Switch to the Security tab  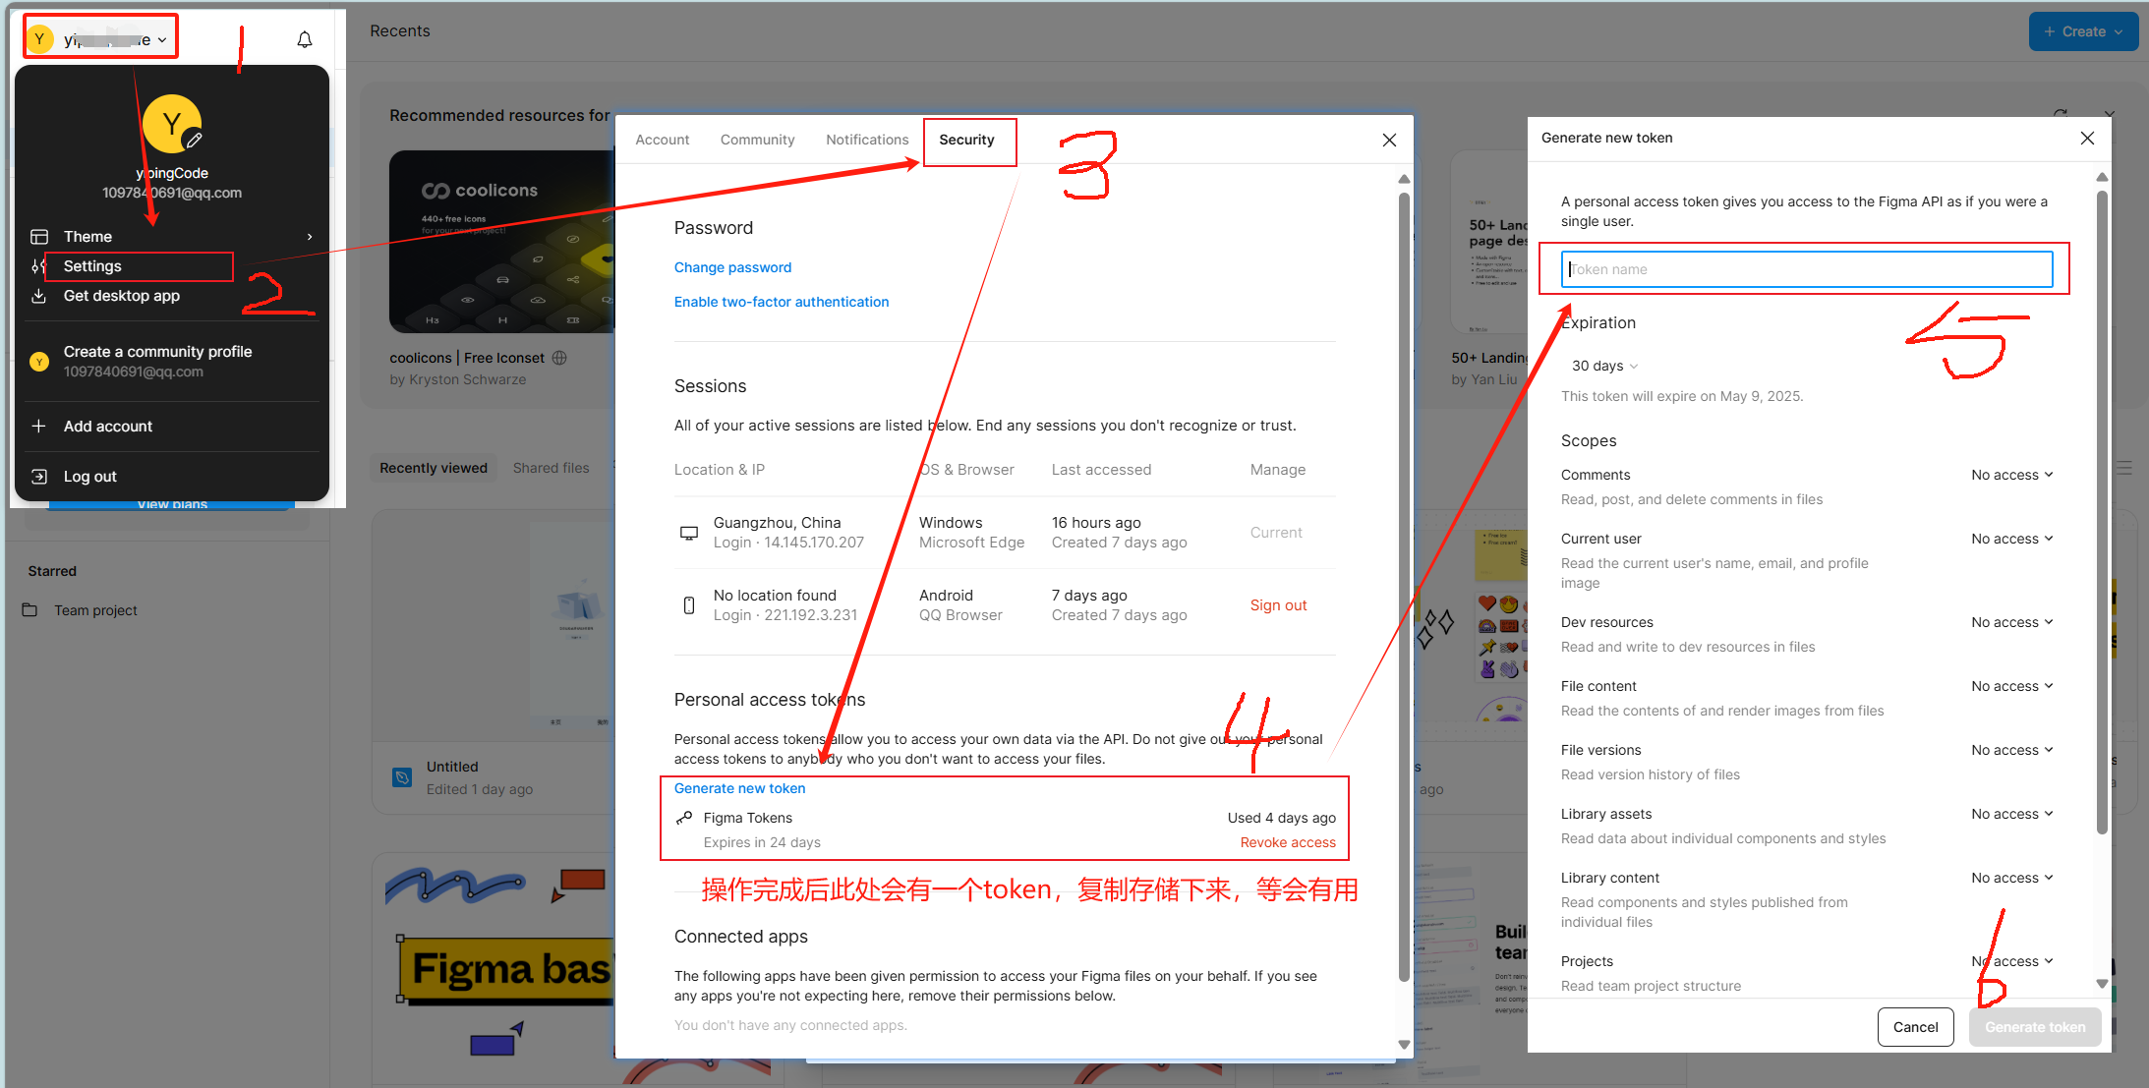click(966, 141)
